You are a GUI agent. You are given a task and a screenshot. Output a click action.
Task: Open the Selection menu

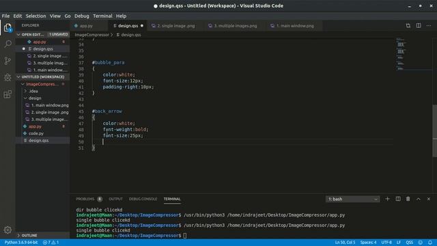tap(36, 16)
